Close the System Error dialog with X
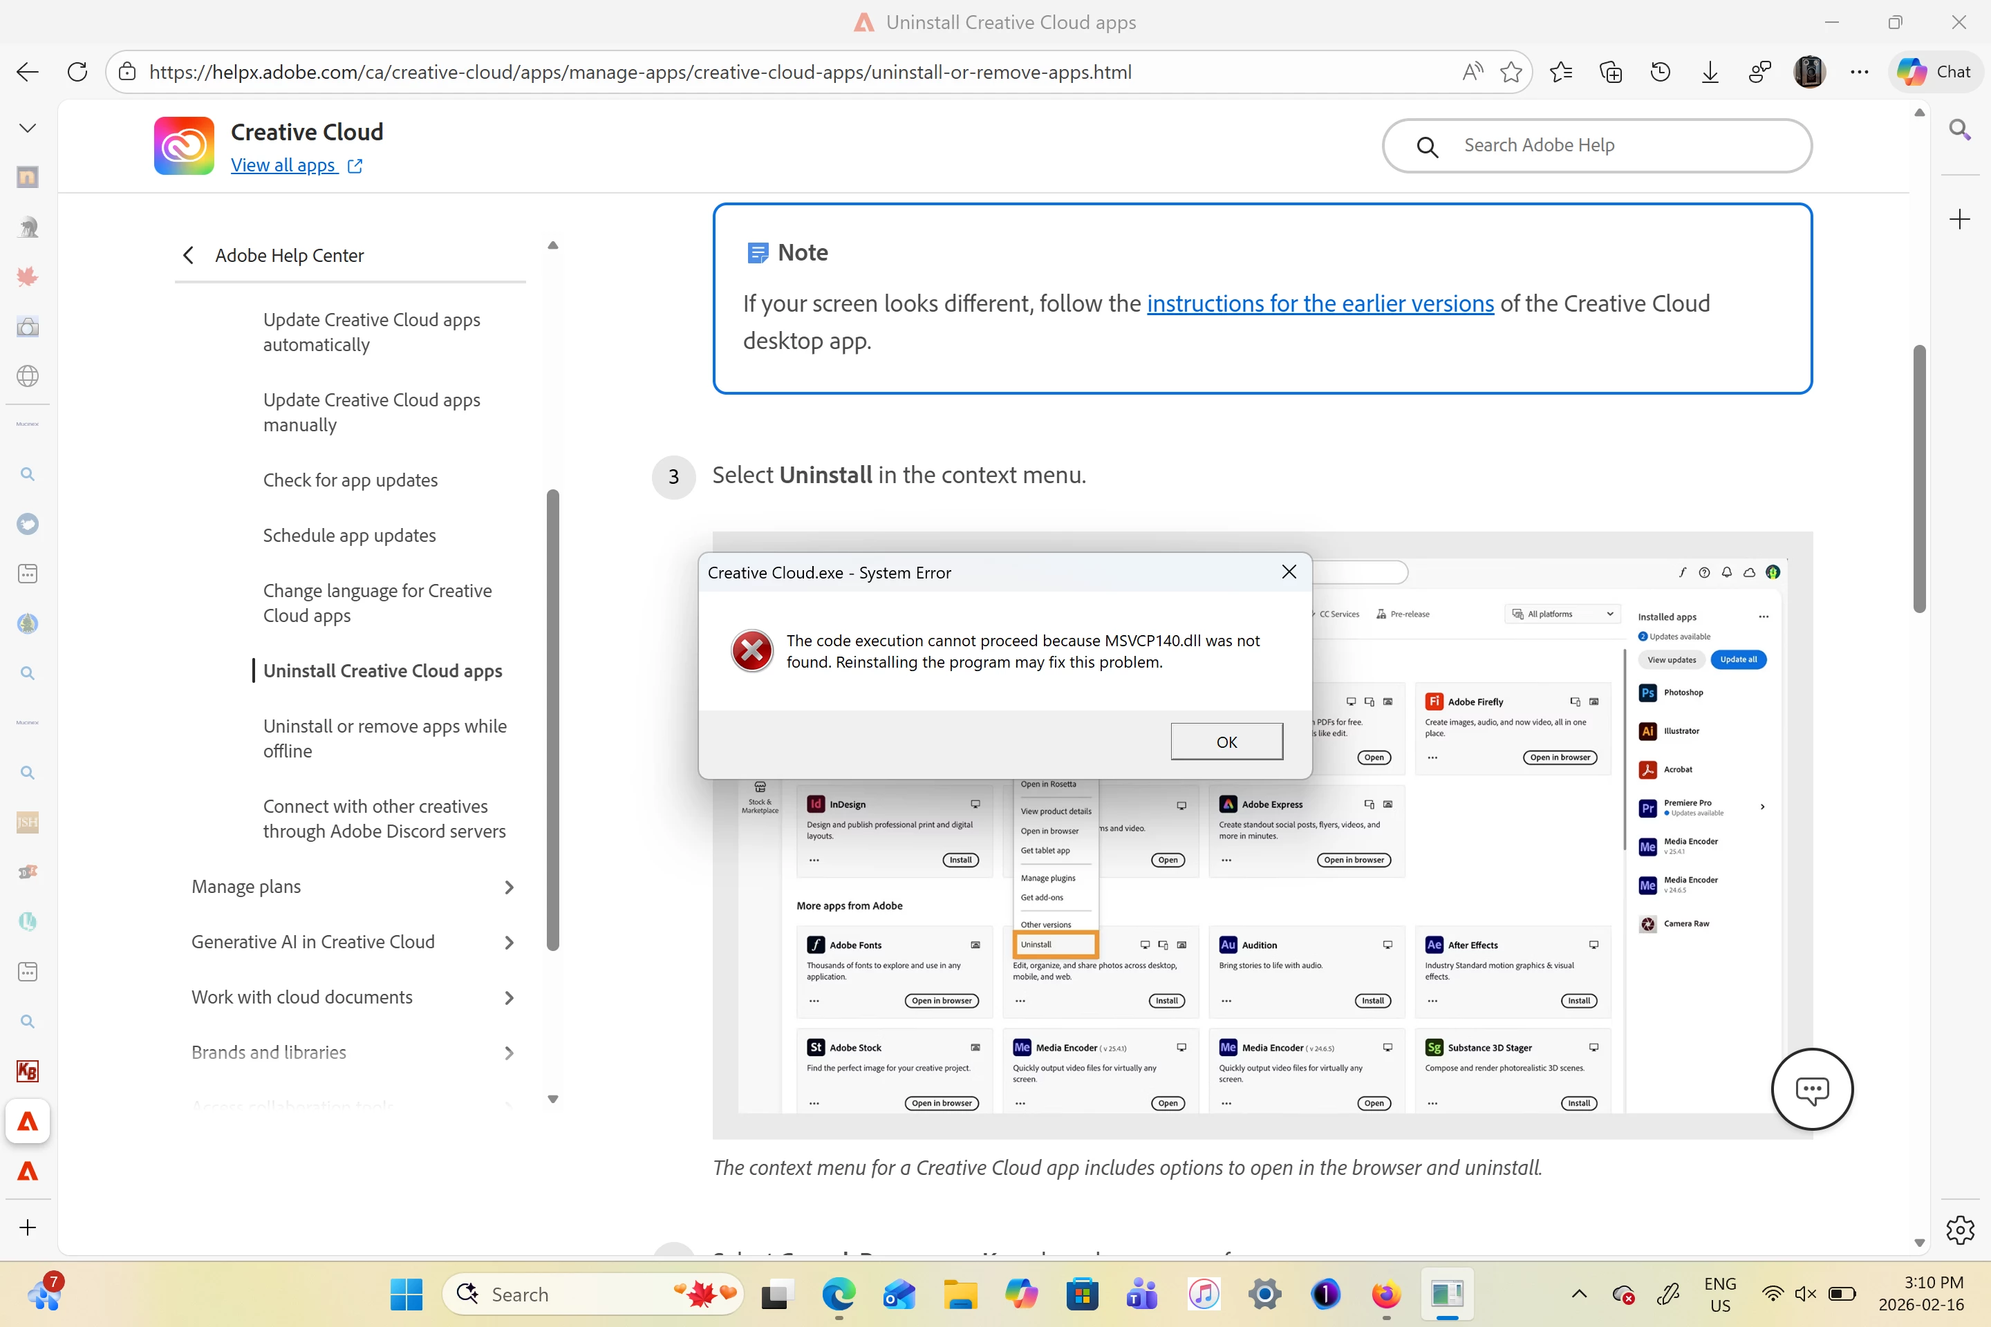1991x1327 pixels. click(1289, 572)
